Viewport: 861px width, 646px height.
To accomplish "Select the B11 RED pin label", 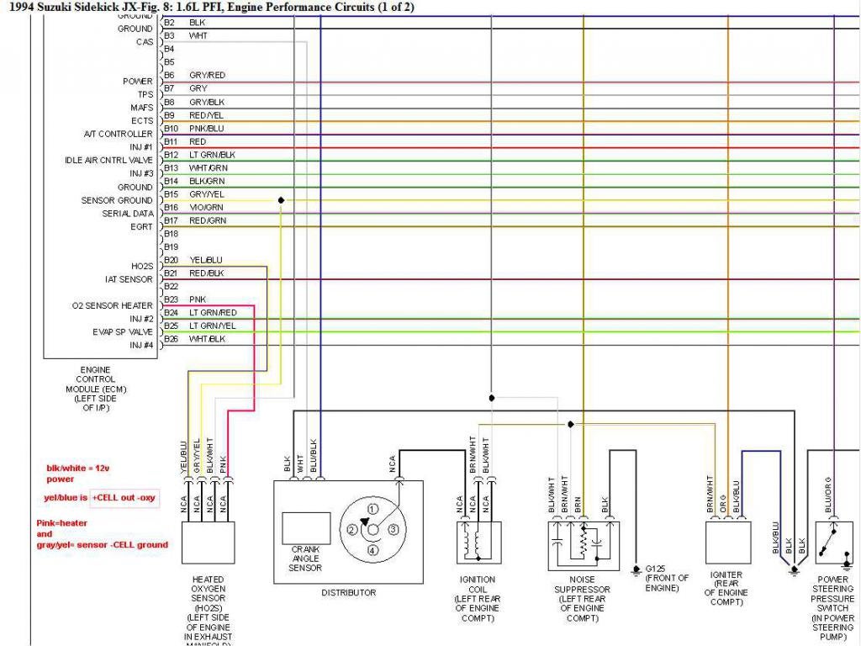I will point(185,141).
